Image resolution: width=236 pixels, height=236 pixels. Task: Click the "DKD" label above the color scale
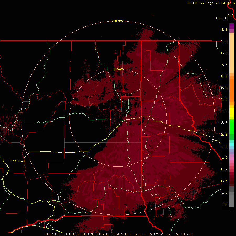pyautogui.click(x=230, y=16)
